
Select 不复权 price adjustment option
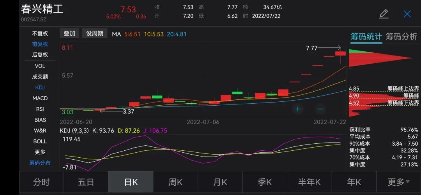40,34
